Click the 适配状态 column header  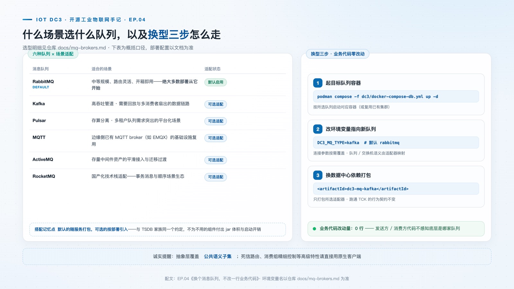point(212,69)
